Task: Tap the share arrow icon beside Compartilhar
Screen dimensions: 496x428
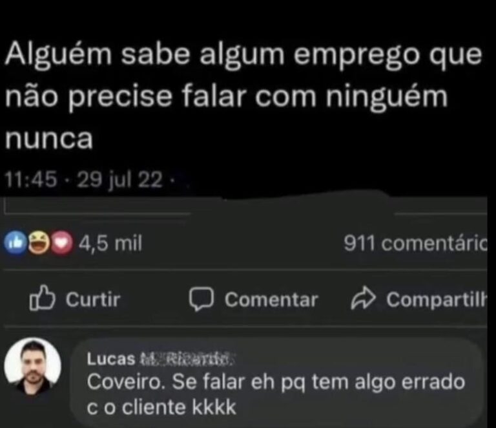Action: click(x=363, y=298)
